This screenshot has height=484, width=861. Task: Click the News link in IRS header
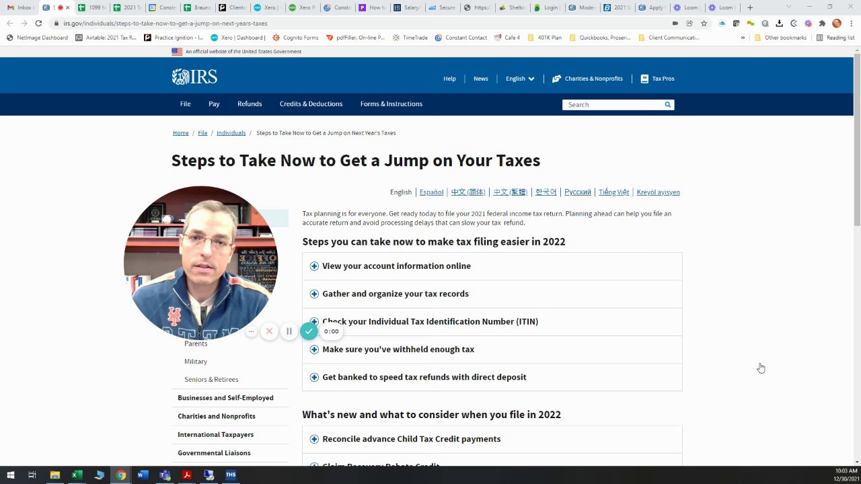[x=481, y=79]
